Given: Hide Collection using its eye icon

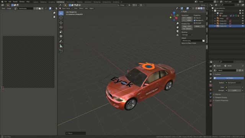Looking at the screenshot, I should point(243,11).
